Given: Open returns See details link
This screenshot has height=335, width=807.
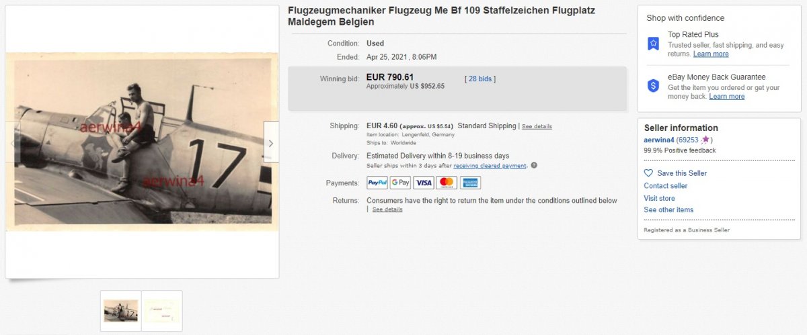Looking at the screenshot, I should click(x=387, y=209).
